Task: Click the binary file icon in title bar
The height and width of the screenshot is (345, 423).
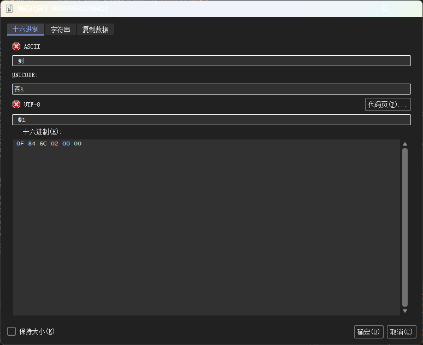Action: [x=9, y=8]
